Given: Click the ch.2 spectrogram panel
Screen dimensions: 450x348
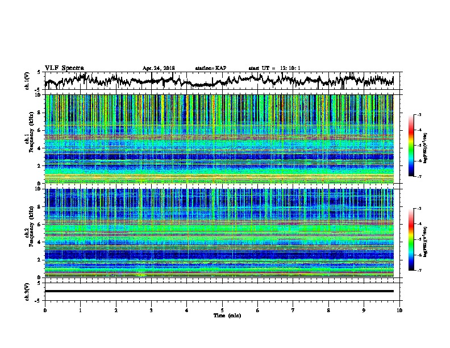Looking at the screenshot, I should point(219,233).
